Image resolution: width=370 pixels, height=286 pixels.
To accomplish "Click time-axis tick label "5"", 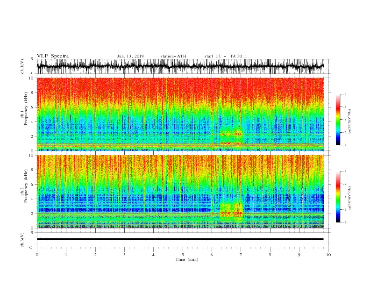I will pos(183,255).
